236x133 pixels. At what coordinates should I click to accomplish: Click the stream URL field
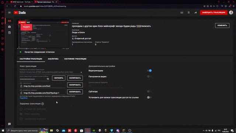(x=43, y=86)
